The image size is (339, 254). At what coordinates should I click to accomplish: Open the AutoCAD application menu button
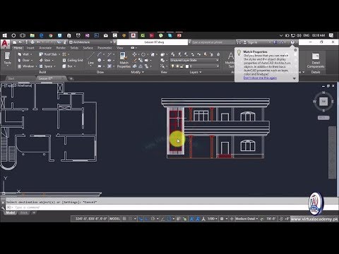pyautogui.click(x=5, y=44)
